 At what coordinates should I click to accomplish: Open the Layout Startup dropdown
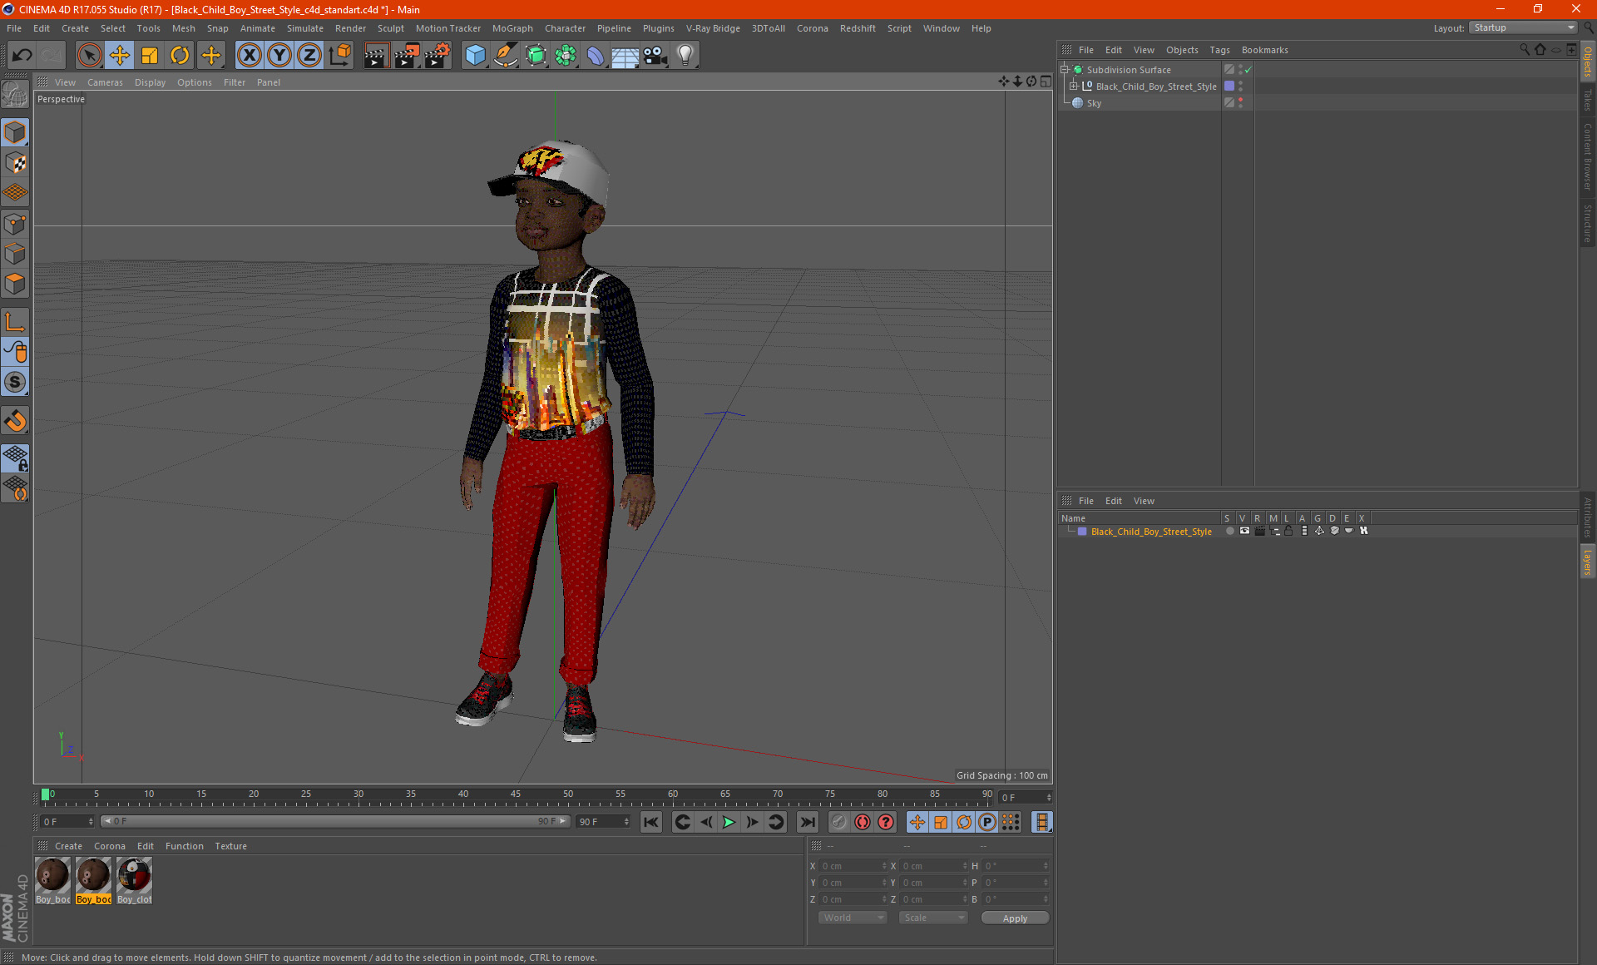tap(1524, 27)
